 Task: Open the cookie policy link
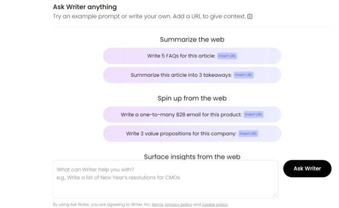pyautogui.click(x=215, y=204)
